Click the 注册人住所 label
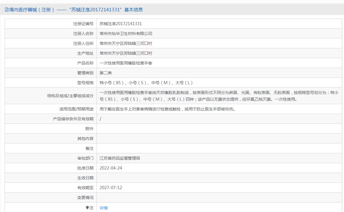 (x=83, y=43)
